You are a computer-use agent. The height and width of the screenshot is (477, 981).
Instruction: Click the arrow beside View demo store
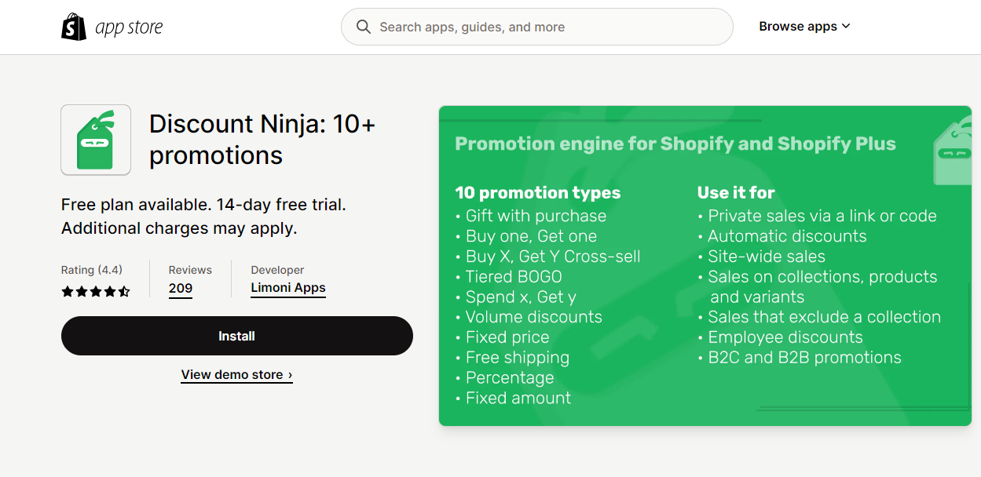point(290,375)
